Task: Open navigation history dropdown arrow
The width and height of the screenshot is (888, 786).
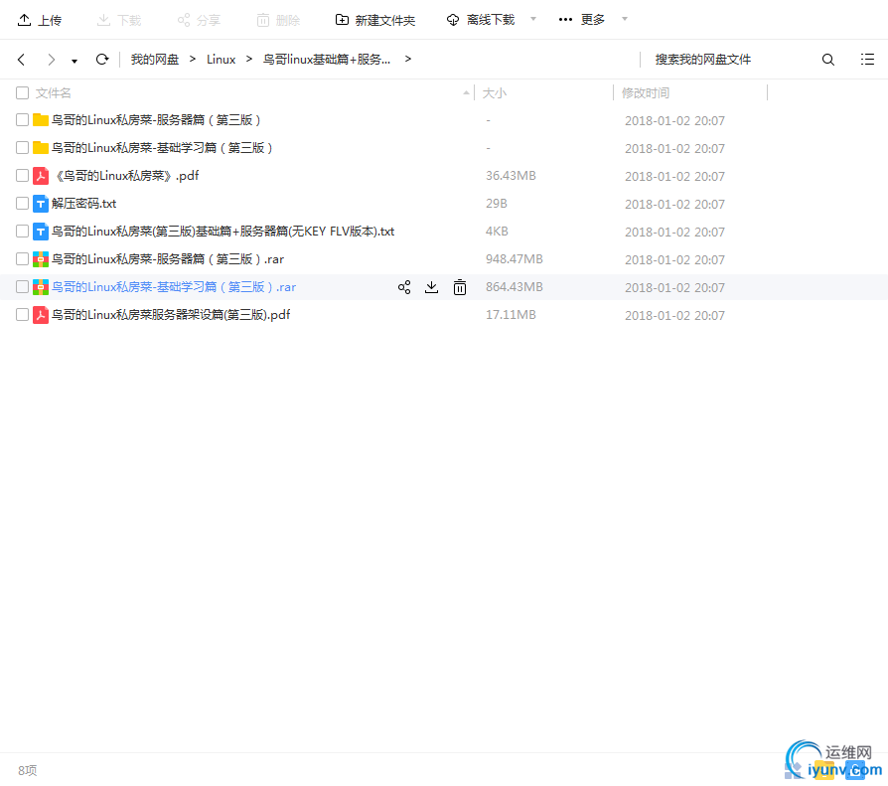Action: [x=74, y=62]
